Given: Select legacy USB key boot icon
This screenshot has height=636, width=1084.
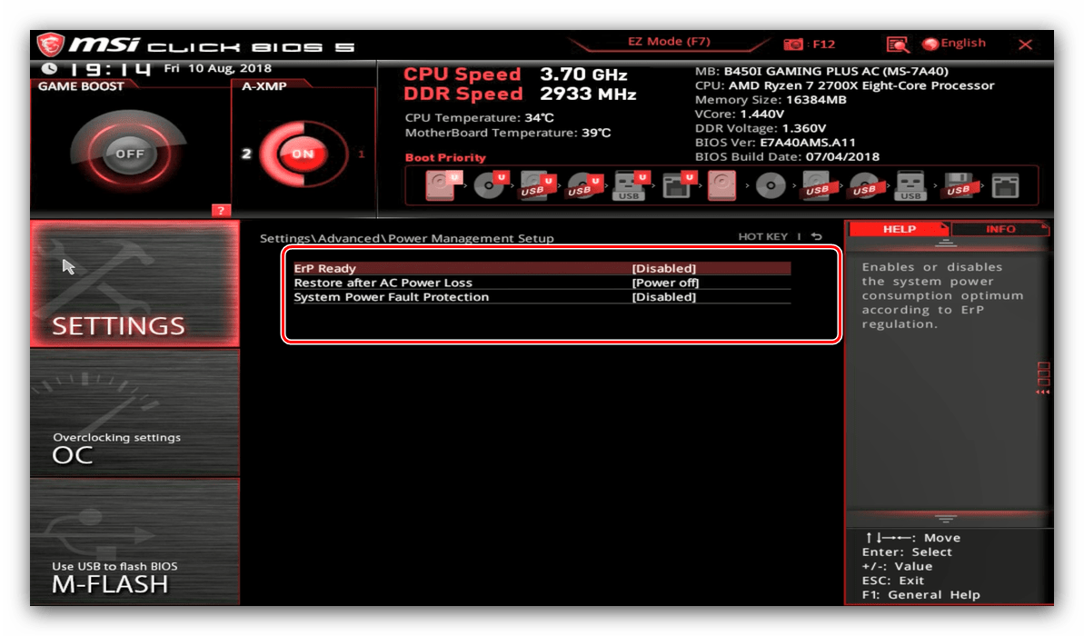Looking at the screenshot, I should coord(910,186).
